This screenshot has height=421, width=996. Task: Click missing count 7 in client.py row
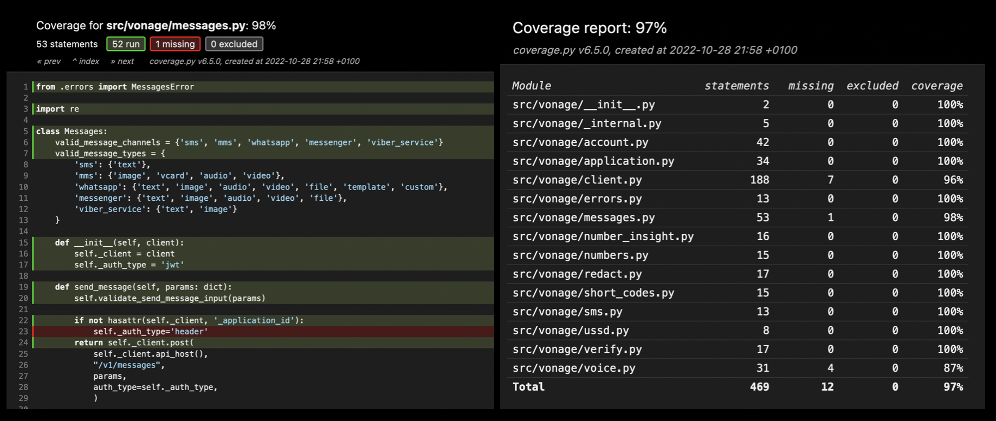[831, 180]
